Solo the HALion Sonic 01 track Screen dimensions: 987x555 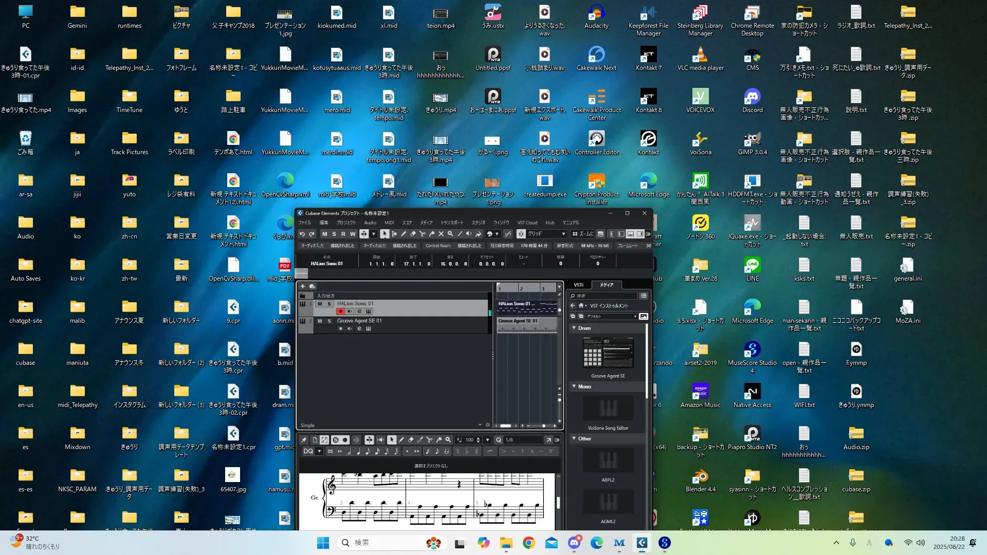(x=329, y=304)
